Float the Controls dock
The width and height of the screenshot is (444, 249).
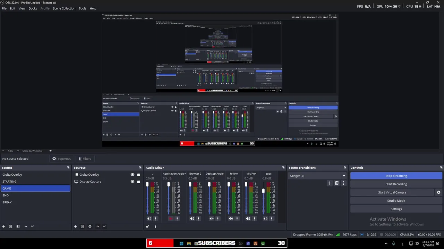click(441, 168)
